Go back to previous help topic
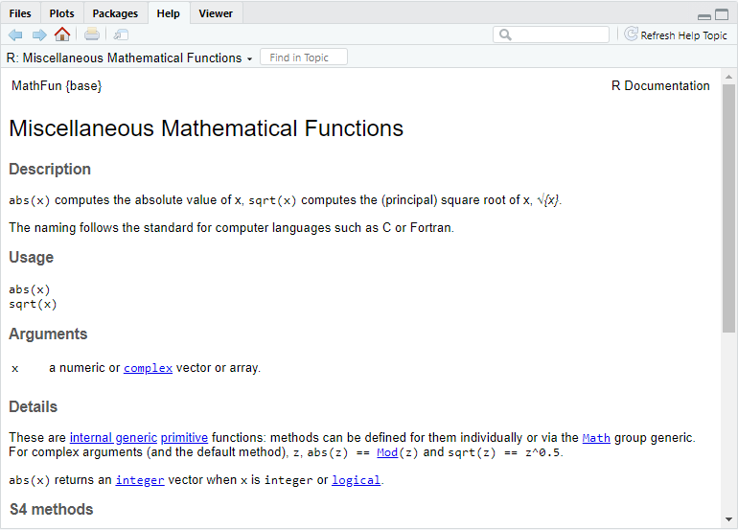The height and width of the screenshot is (530, 738). (x=15, y=35)
